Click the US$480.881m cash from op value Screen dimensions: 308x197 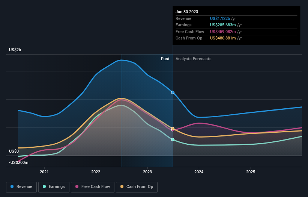click(223, 38)
